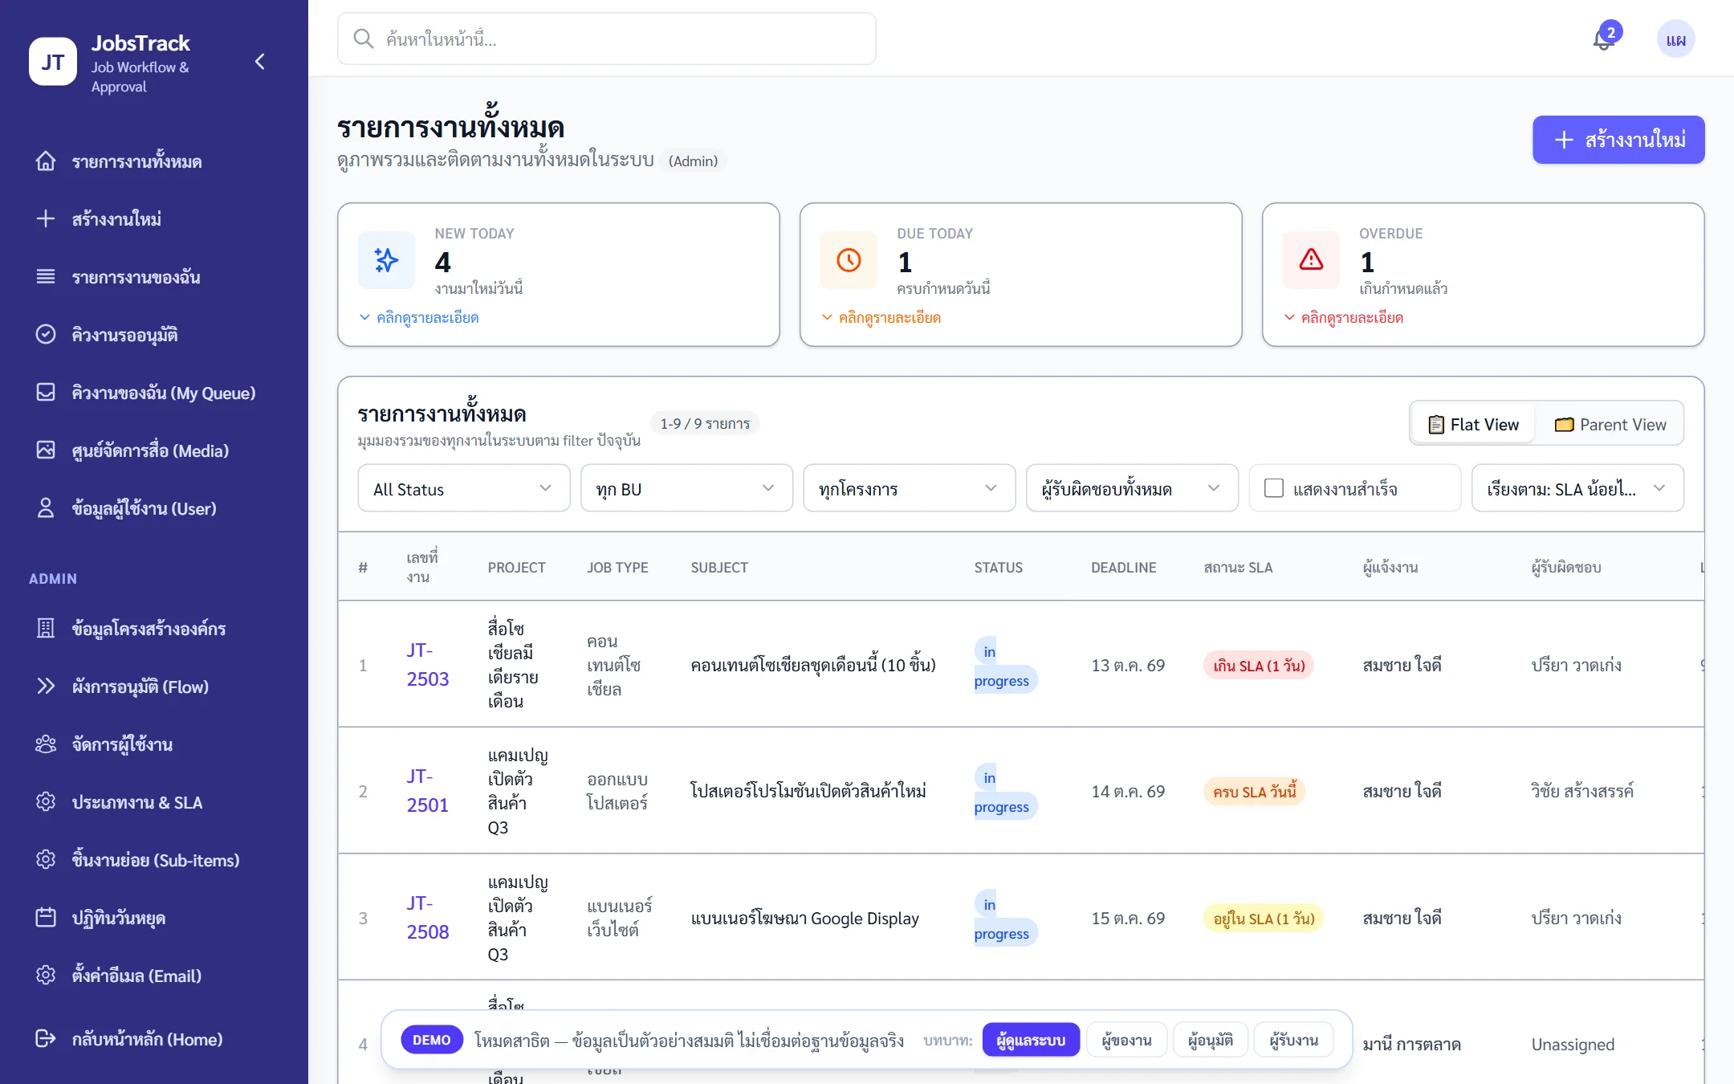1734x1084 pixels.
Task: Open ประเภทงาน & SLA menu item
Action: 154,802
